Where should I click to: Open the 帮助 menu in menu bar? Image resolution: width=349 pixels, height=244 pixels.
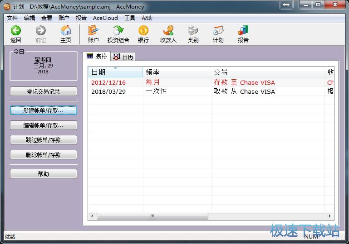[x=147, y=18]
